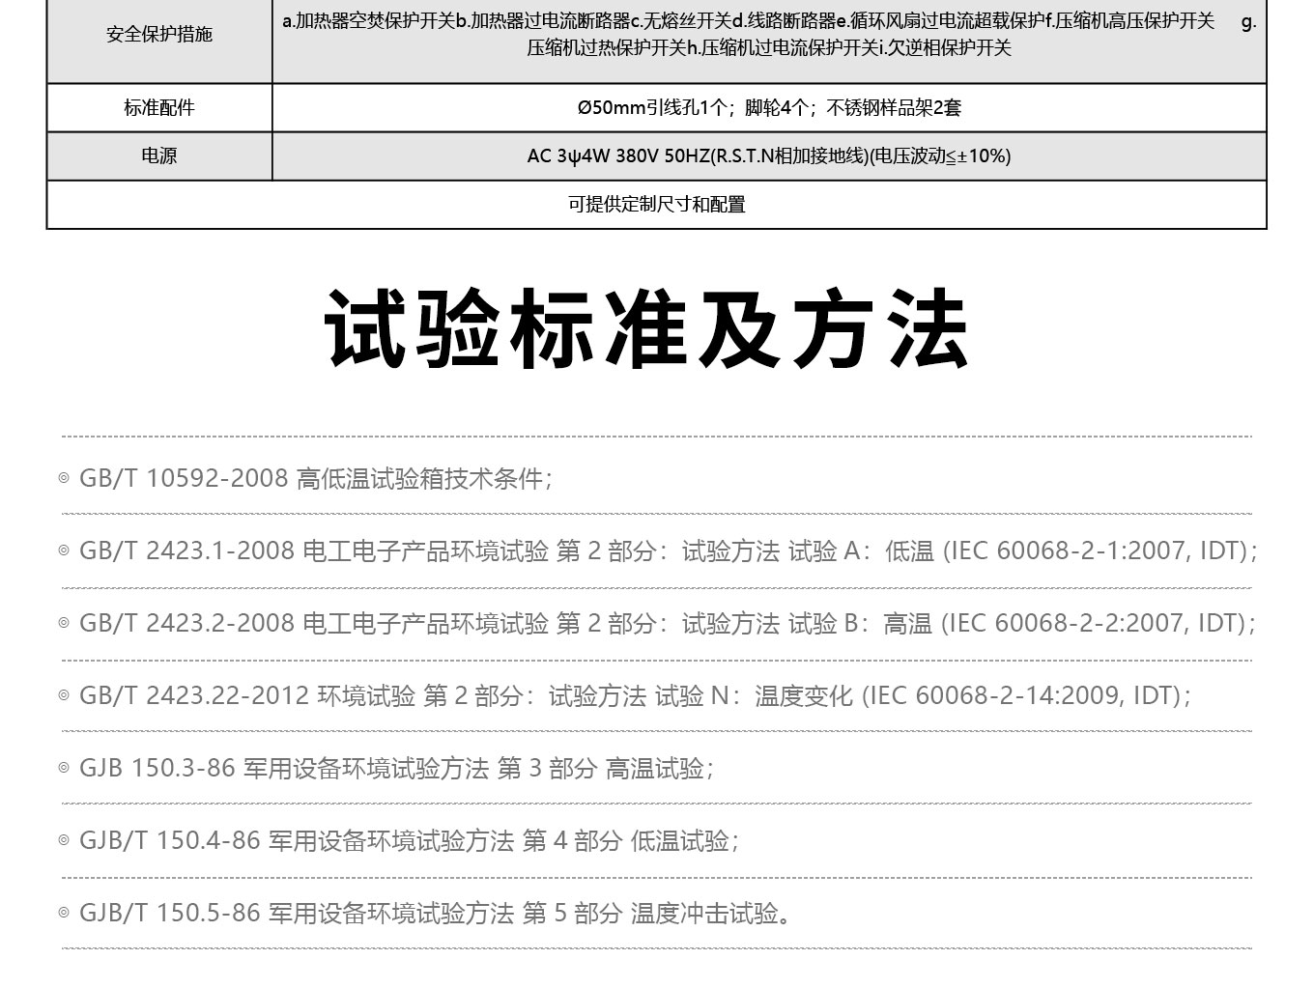
Task: Click the 电源 row label
Action: tap(159, 156)
